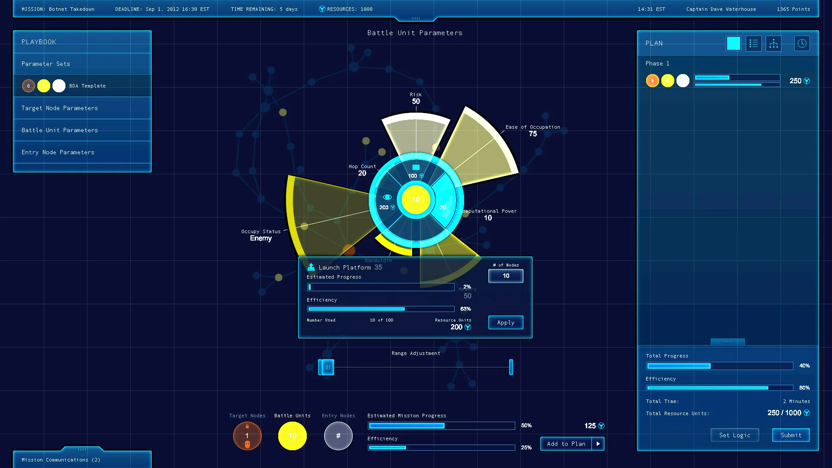Open the hierarchy tree view in Plan
Screen dimensions: 832x468
(x=773, y=43)
